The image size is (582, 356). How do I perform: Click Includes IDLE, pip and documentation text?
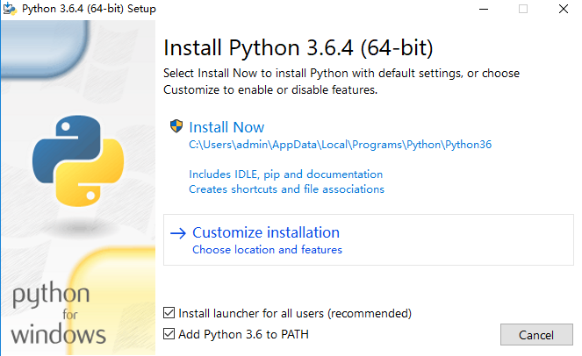(x=285, y=174)
